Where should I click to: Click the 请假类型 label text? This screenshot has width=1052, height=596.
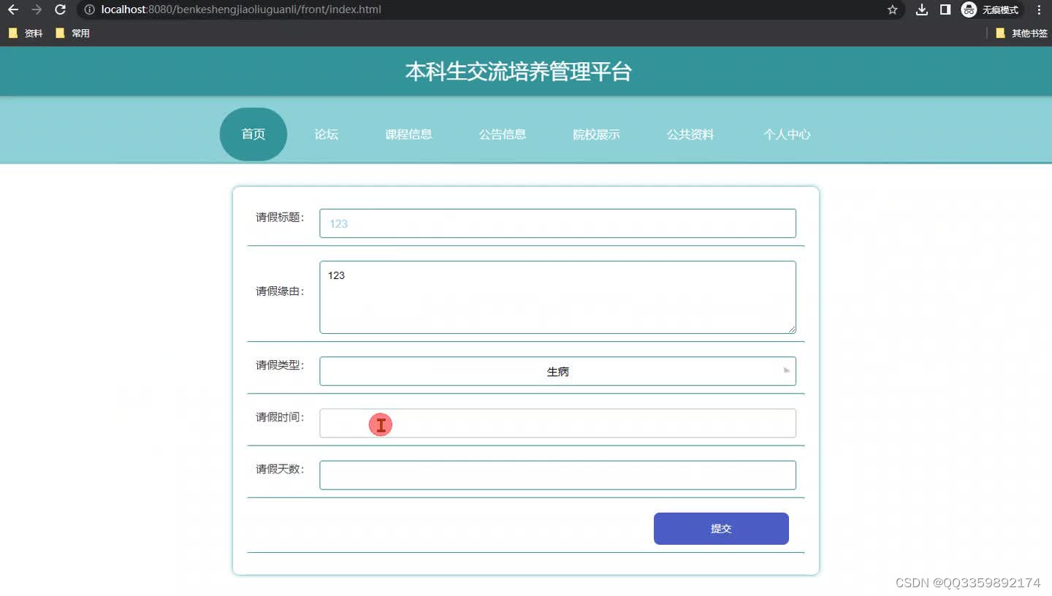[x=280, y=365]
